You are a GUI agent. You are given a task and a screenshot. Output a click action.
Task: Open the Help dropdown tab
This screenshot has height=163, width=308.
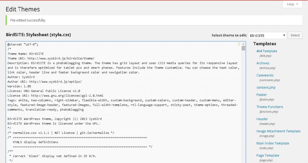click(293, 4)
